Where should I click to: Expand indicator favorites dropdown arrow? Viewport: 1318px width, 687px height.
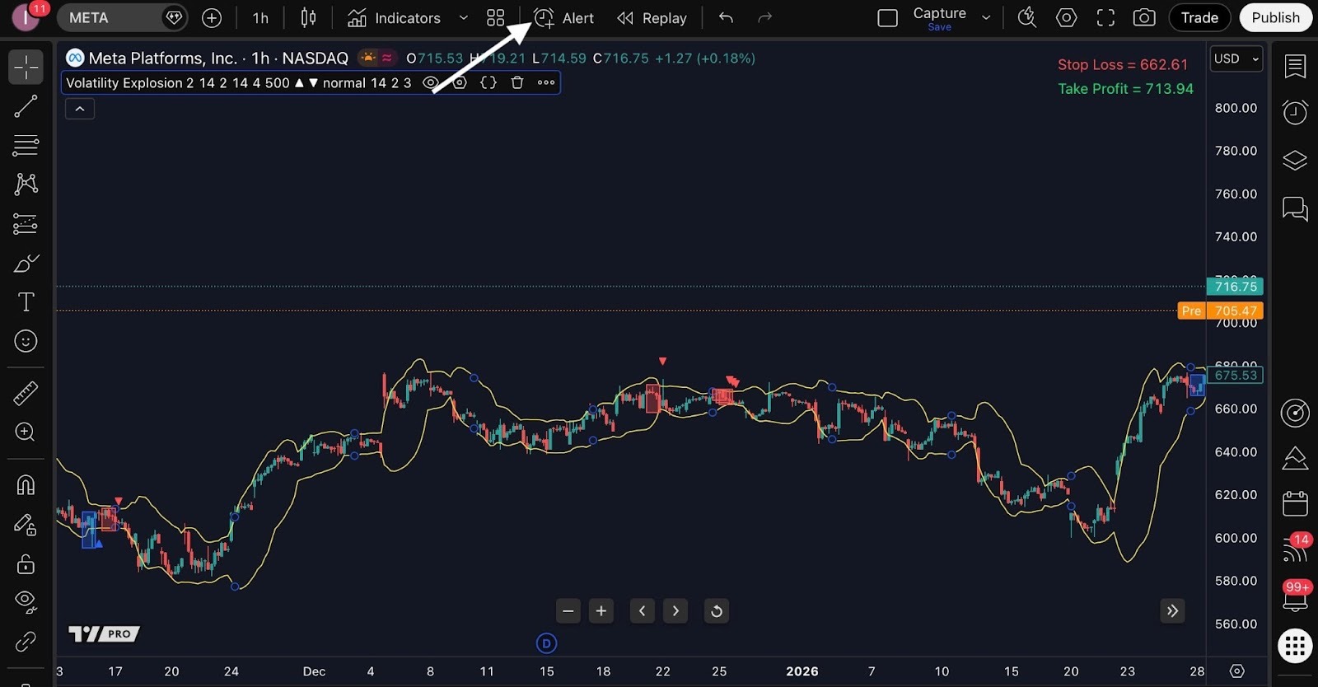463,17
